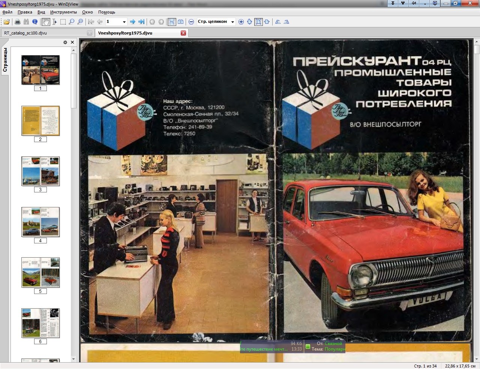Image resolution: width=480 pixels, height=369 pixels.
Task: Open a file with the folder icon
Action: coord(7,22)
